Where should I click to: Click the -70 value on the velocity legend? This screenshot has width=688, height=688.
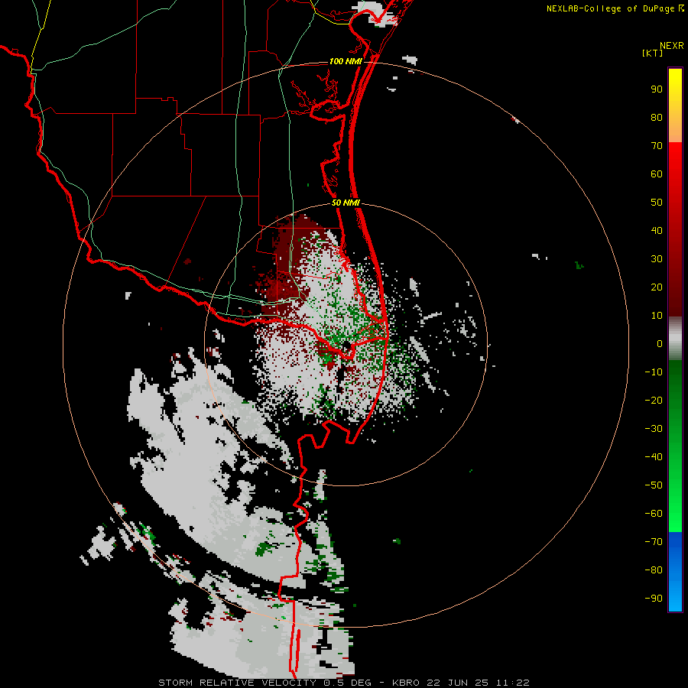tap(654, 542)
